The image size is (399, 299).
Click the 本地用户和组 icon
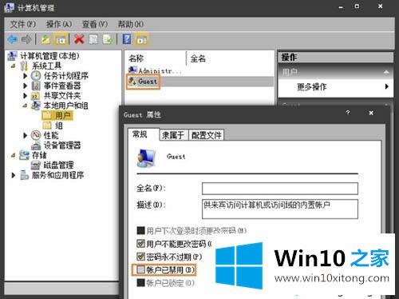pyautogui.click(x=35, y=106)
